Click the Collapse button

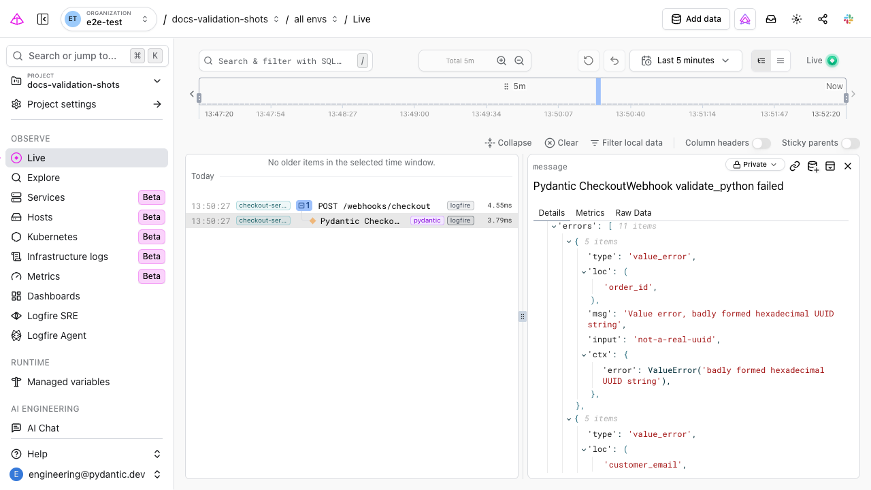(x=508, y=143)
